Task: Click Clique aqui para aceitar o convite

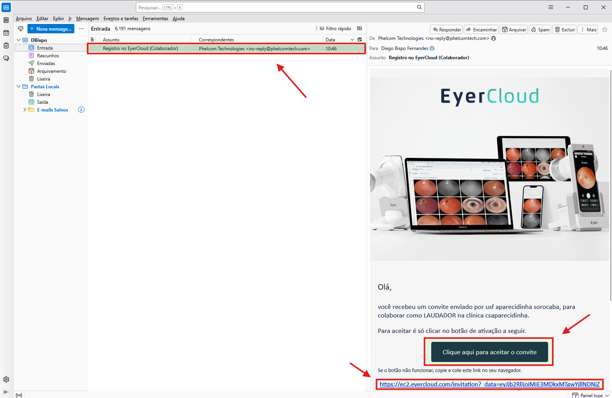Action: 490,352
